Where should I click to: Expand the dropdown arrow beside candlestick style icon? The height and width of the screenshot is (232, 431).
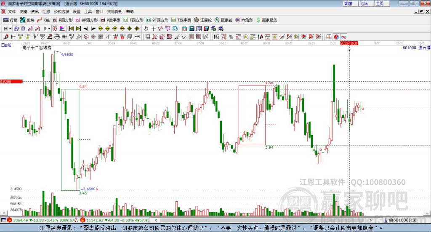coord(49,29)
